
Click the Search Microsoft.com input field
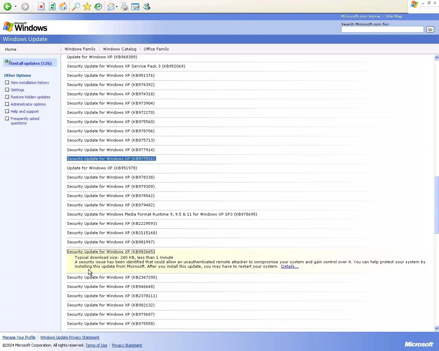[x=382, y=29]
